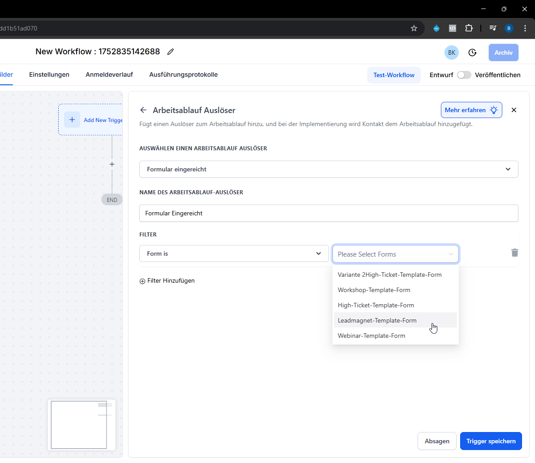Click the code-bracket extension icon

(x=453, y=28)
